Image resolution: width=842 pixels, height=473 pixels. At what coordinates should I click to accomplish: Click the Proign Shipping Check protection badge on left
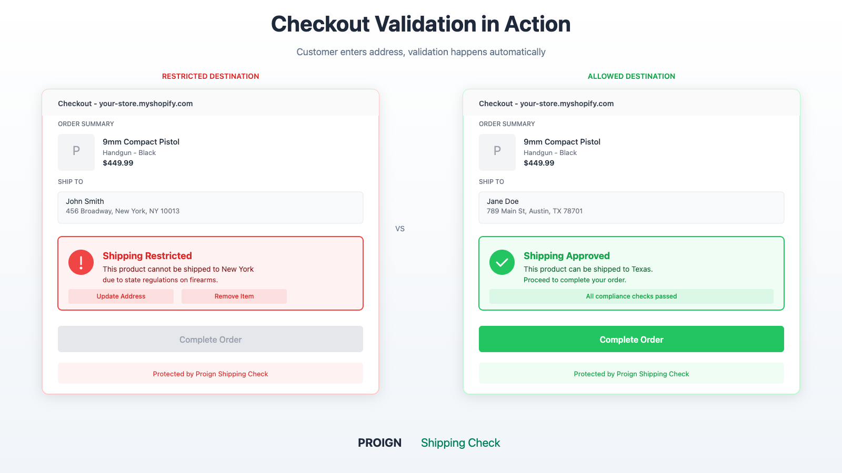pos(210,373)
